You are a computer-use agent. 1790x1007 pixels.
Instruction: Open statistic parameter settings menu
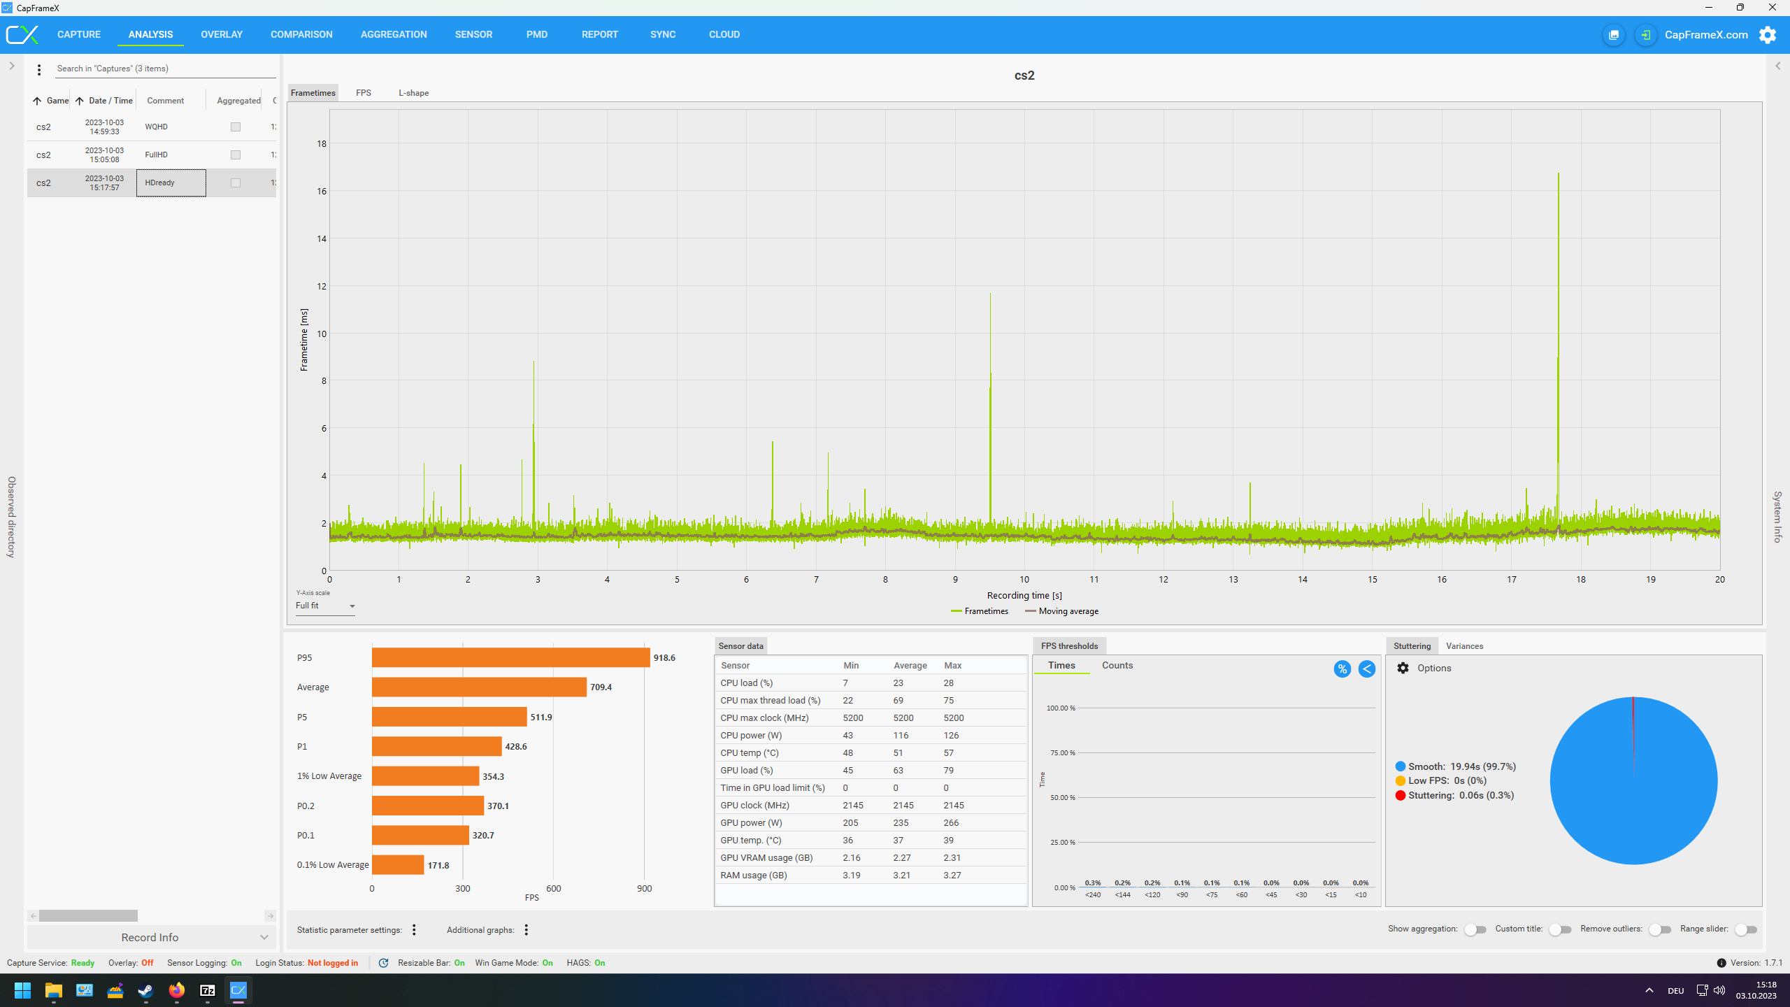coord(414,929)
